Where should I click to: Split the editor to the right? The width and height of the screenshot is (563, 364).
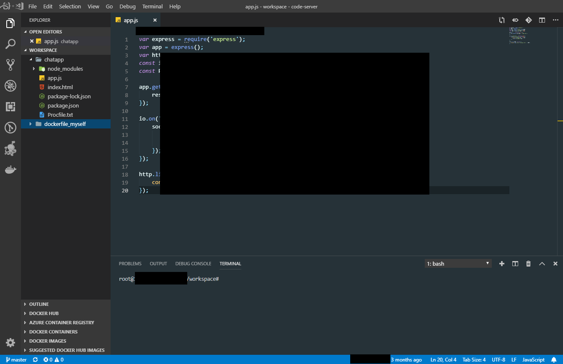[542, 20]
